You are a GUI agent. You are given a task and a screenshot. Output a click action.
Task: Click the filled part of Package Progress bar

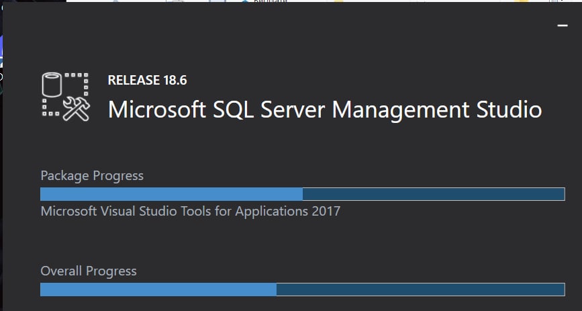tap(171, 194)
